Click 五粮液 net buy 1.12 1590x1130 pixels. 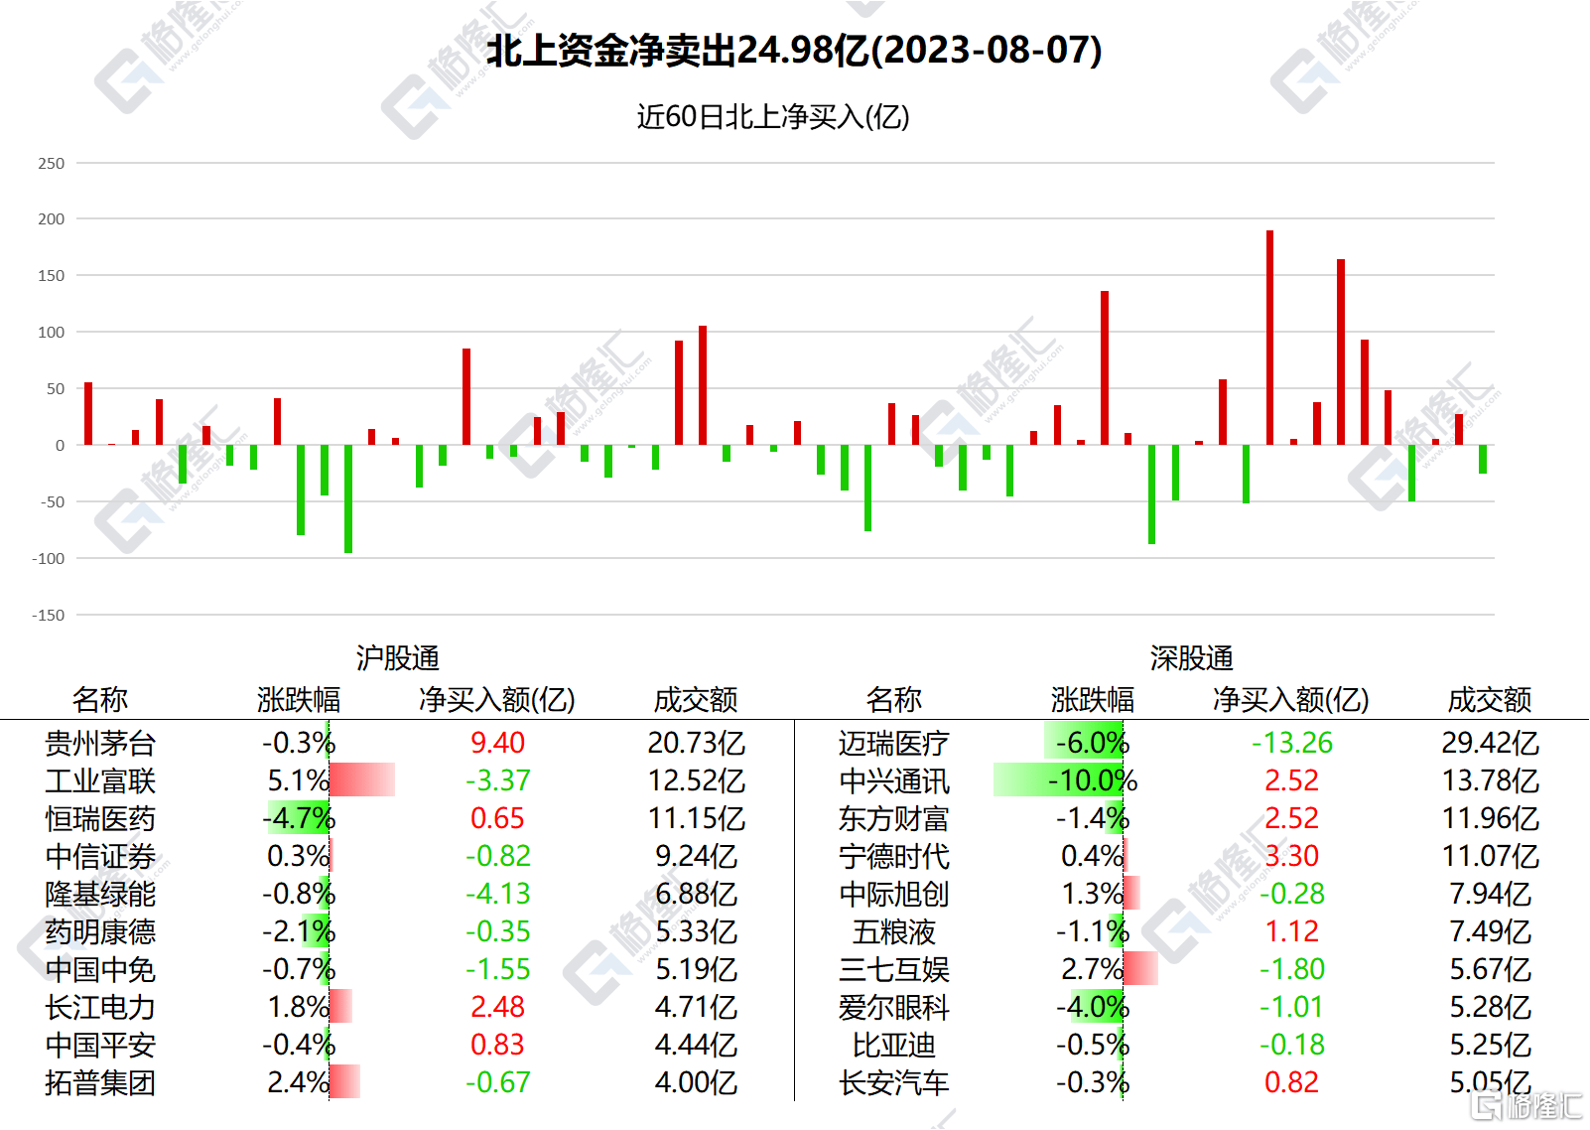(1291, 931)
